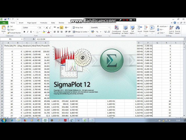The height and width of the screenshot is (140, 186).
Task: Apply the yellow fill color
Action: click(44, 32)
